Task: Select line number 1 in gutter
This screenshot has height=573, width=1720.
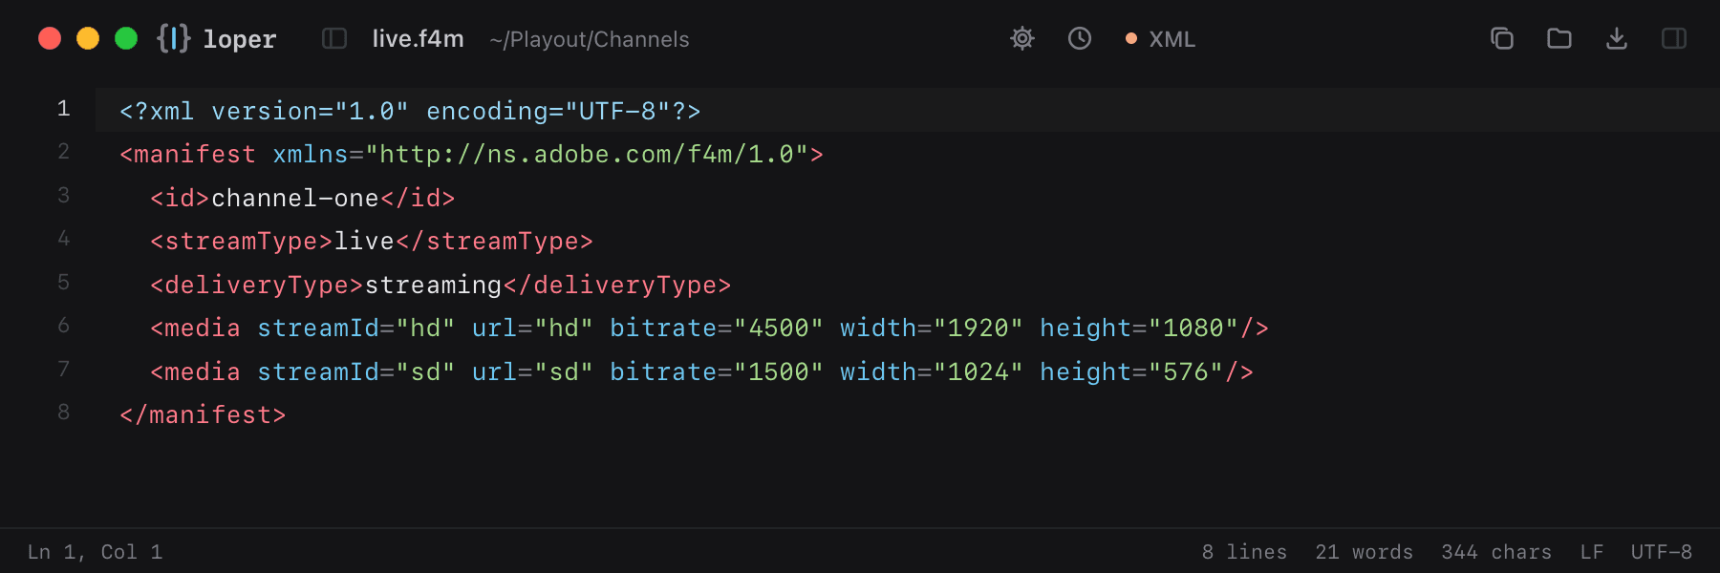Action: point(63,109)
